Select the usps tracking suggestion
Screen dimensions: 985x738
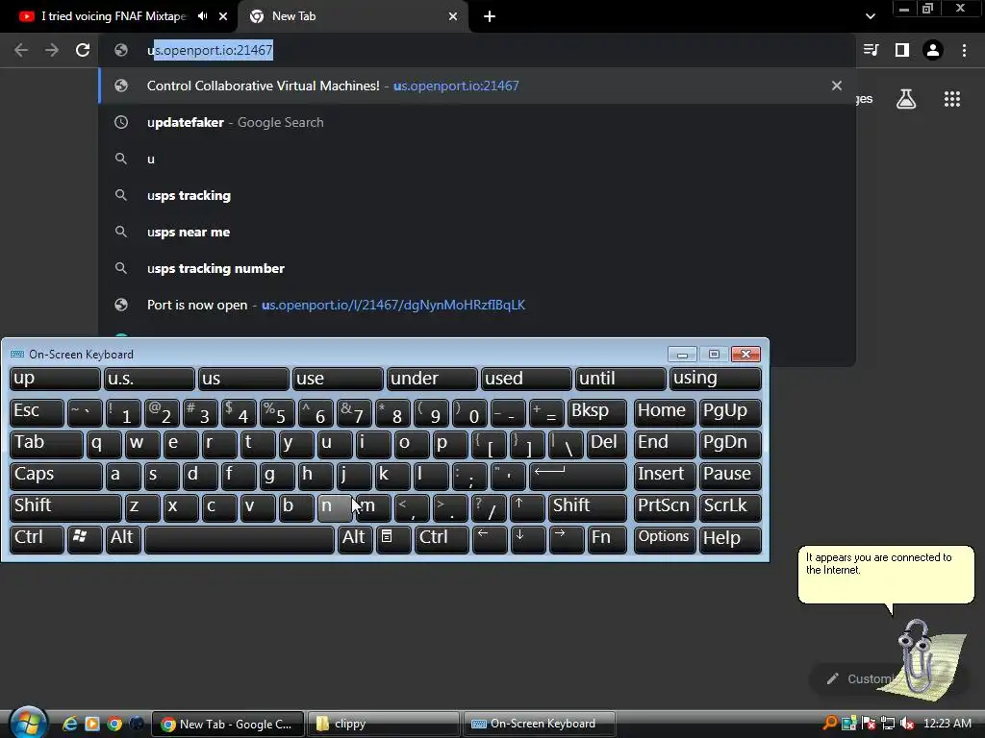tap(477, 195)
